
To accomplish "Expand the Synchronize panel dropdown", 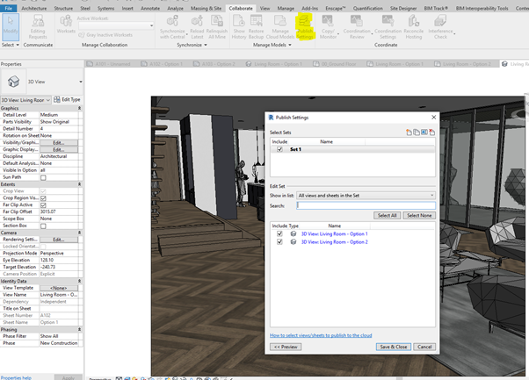I will [x=206, y=45].
